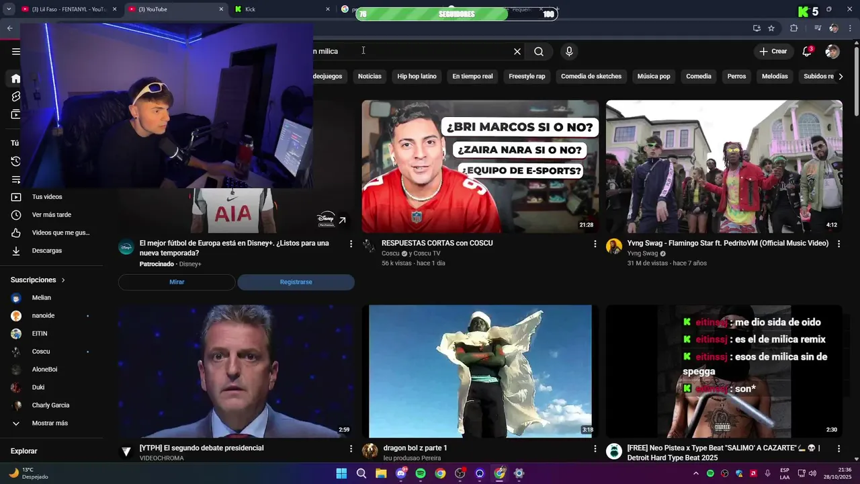Click the Crear button
This screenshot has height=484, width=860.
tap(773, 51)
